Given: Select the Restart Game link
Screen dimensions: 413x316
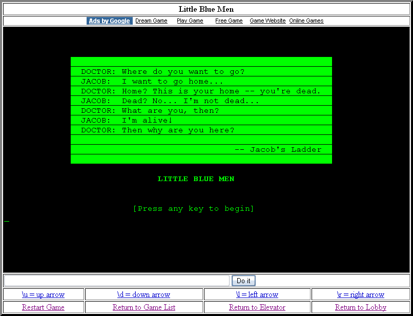Looking at the screenshot, I should [x=43, y=307].
